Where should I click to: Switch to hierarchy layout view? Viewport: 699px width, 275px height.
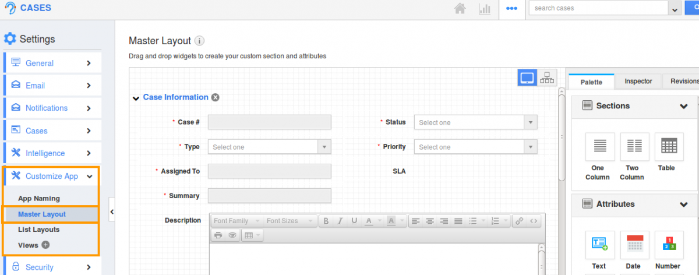[547, 77]
